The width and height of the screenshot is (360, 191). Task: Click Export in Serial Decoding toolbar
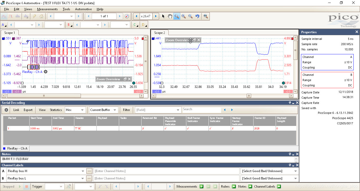pyautogui.click(x=28, y=110)
